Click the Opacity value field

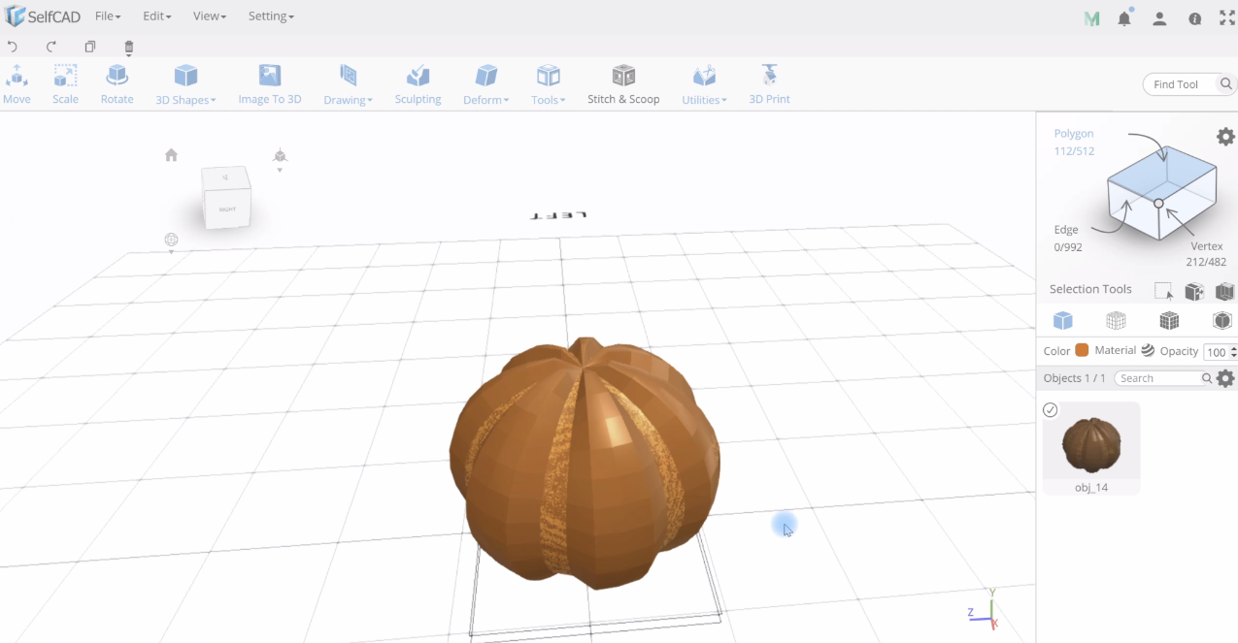[1216, 352]
